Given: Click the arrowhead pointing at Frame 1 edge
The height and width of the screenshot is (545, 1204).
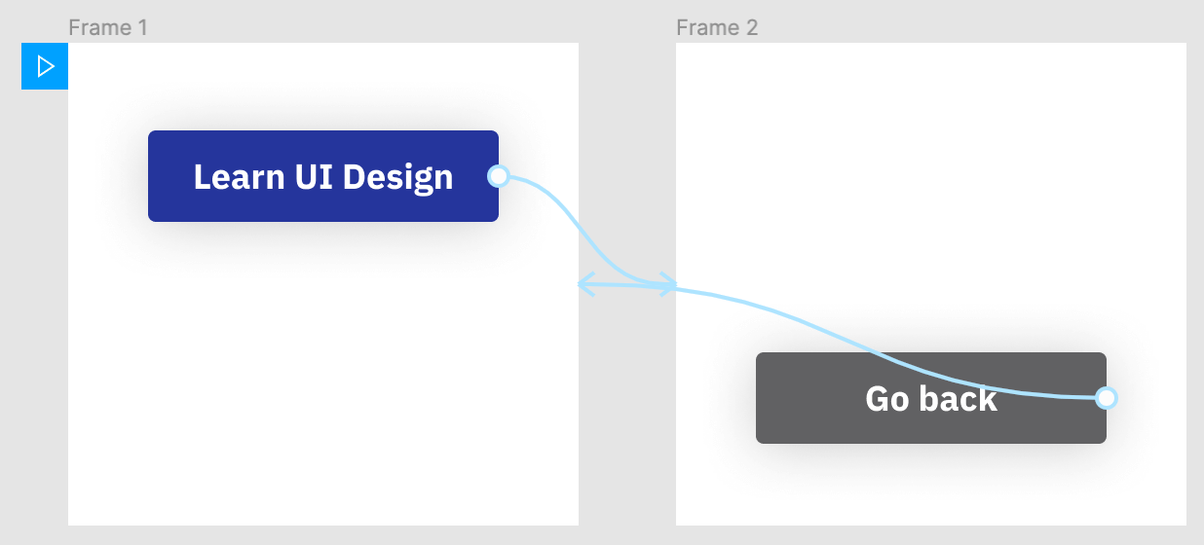Looking at the screenshot, I should [x=586, y=284].
